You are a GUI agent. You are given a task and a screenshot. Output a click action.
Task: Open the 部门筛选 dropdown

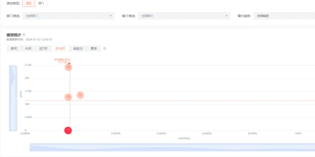tap(69, 16)
